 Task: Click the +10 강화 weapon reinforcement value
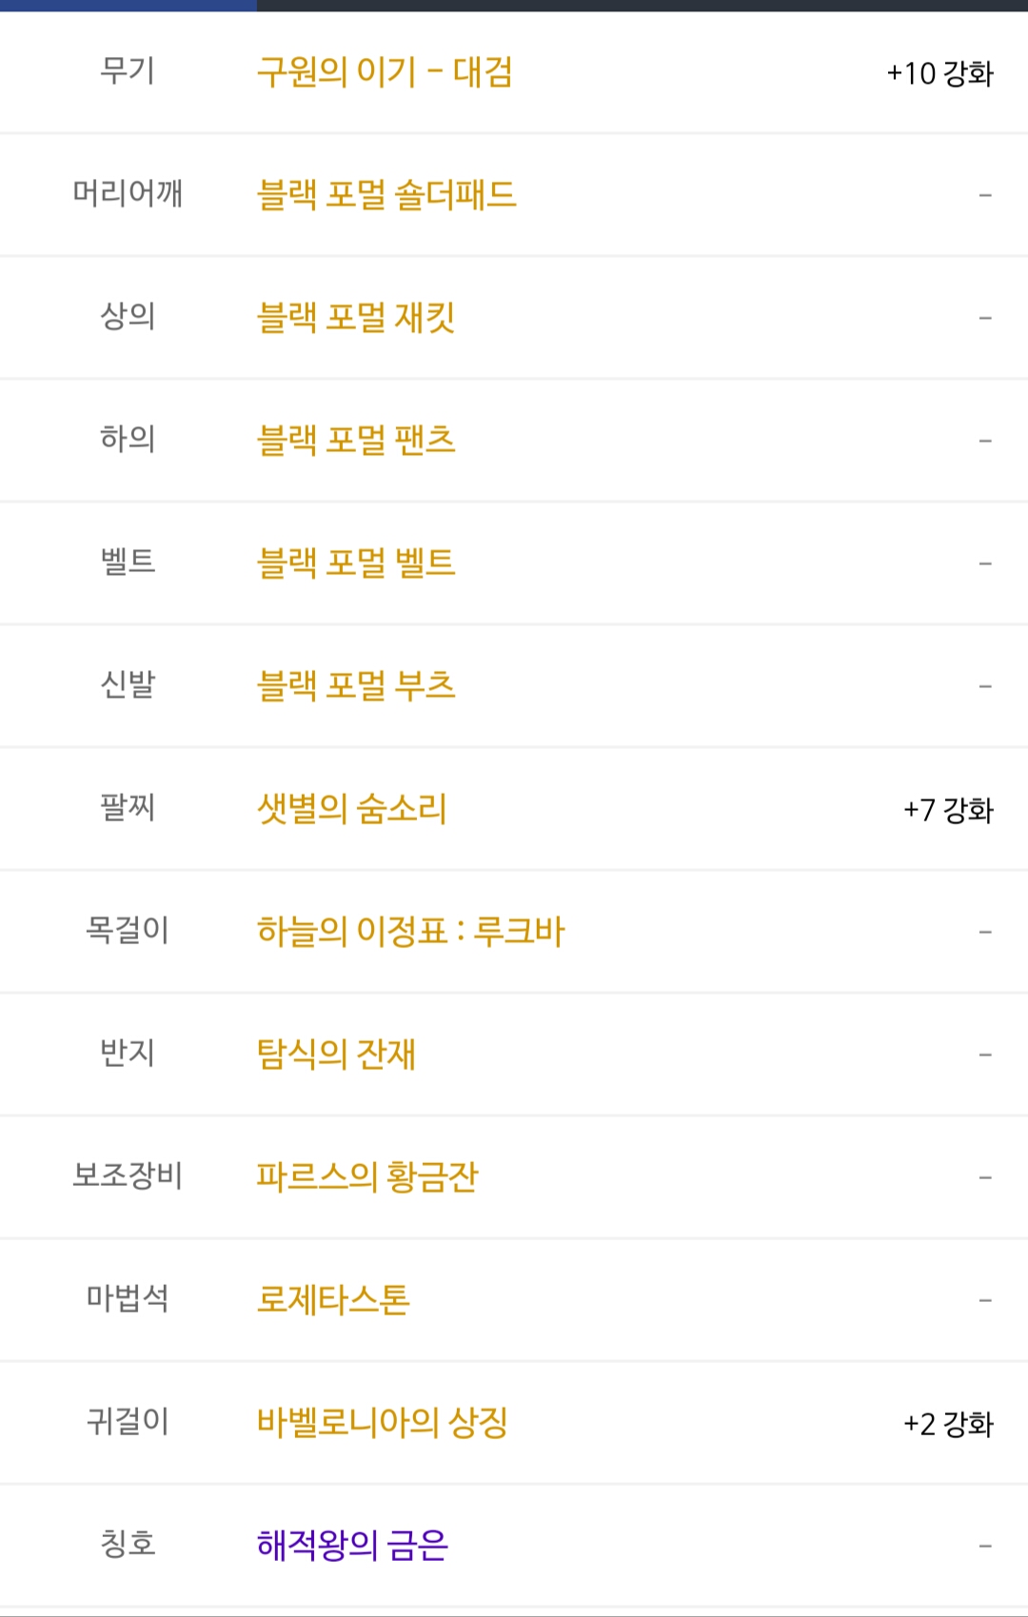click(x=940, y=73)
